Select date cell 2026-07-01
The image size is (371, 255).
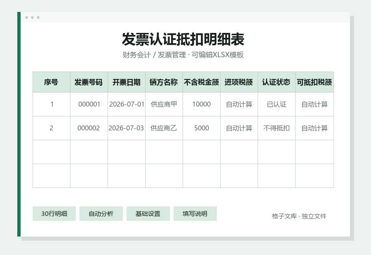pyautogui.click(x=127, y=104)
